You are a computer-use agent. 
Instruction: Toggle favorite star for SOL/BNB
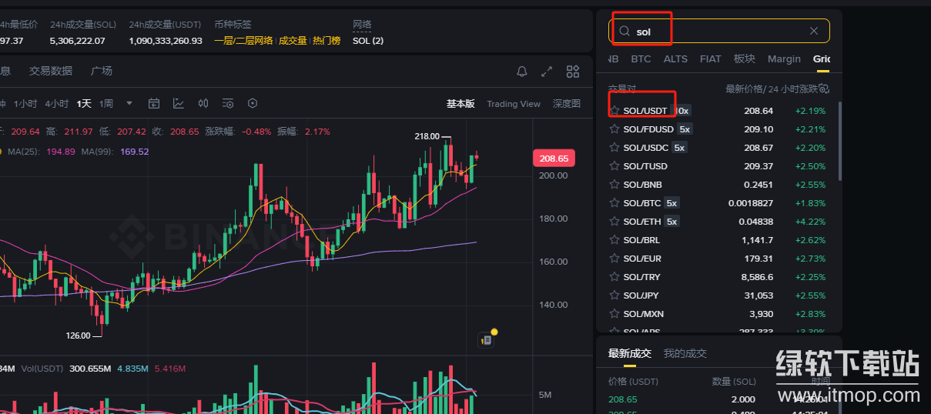pos(615,185)
